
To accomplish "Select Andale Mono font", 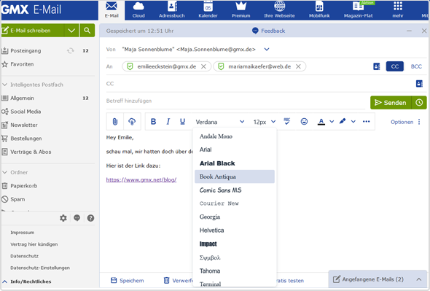I will tap(235, 136).
